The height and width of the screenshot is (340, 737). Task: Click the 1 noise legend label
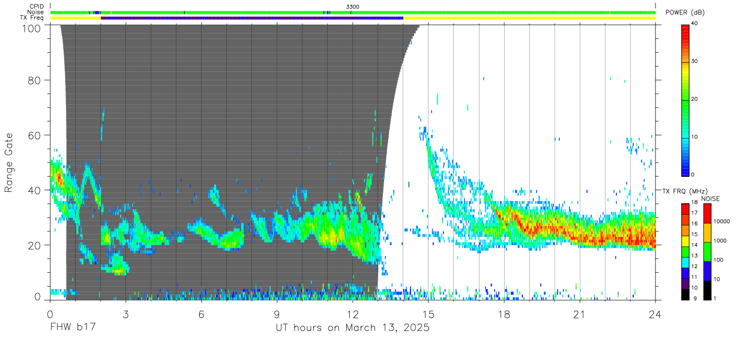point(716,298)
